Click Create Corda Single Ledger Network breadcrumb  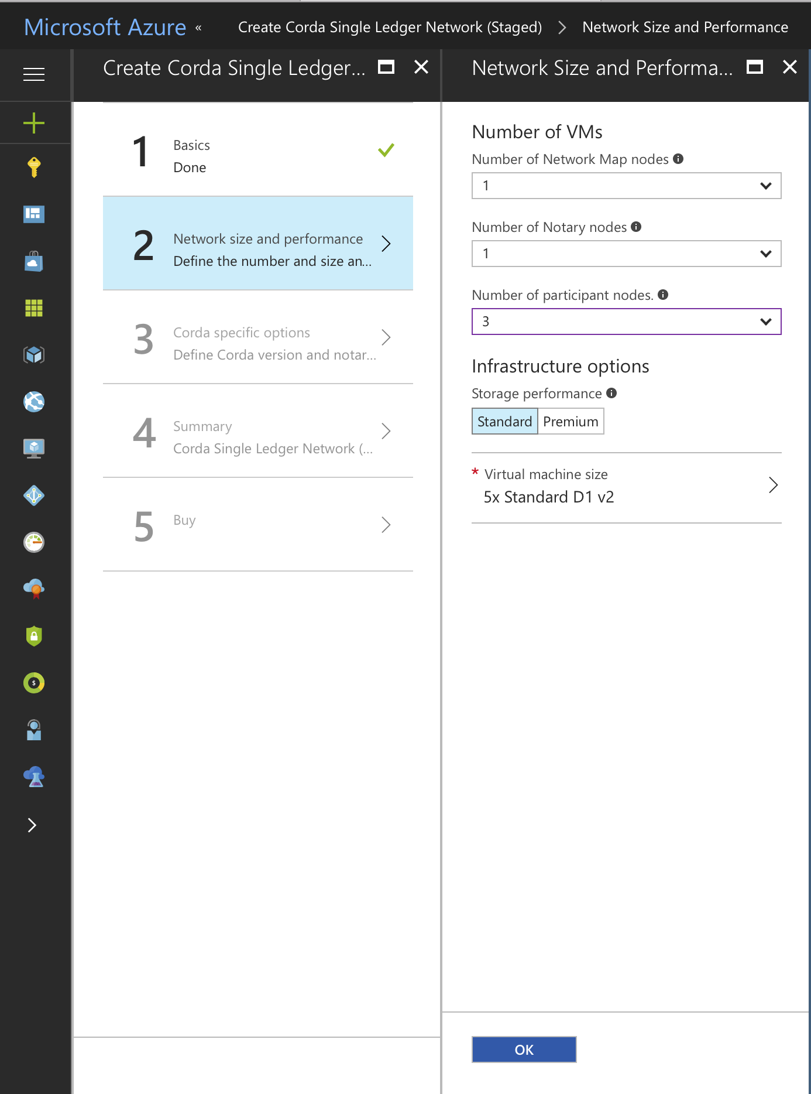tap(390, 27)
